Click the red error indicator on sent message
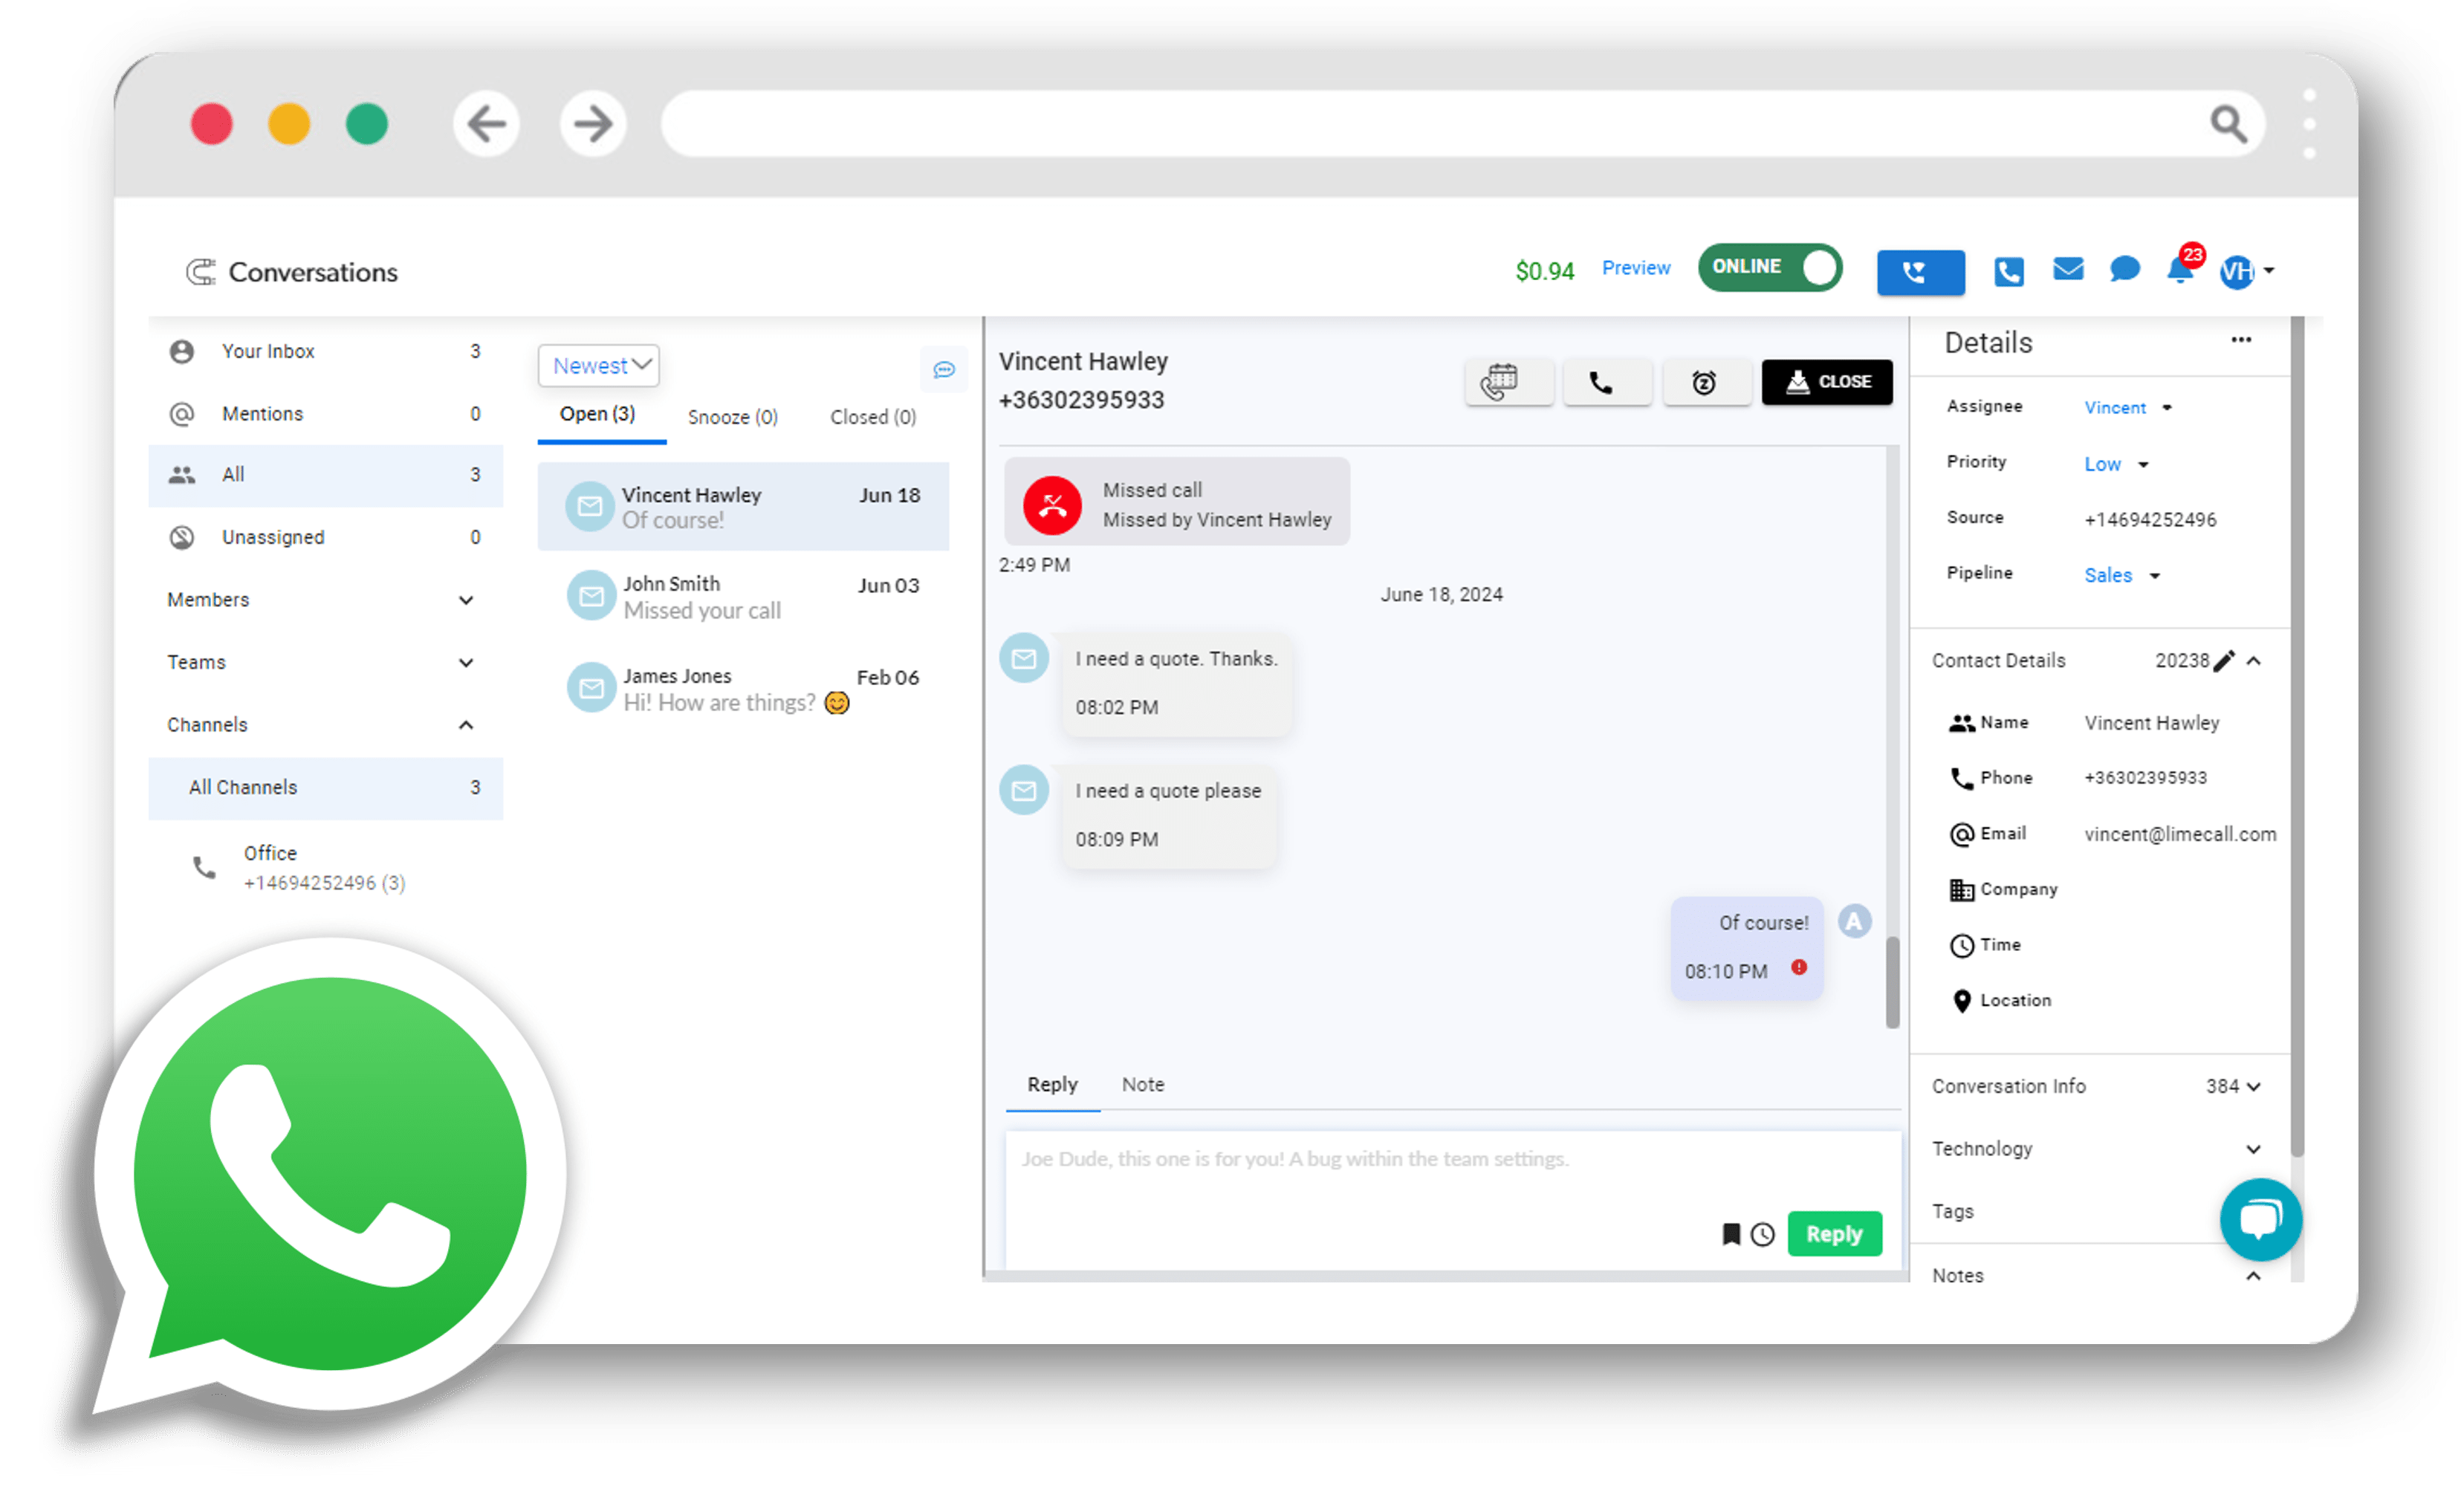 tap(1799, 967)
